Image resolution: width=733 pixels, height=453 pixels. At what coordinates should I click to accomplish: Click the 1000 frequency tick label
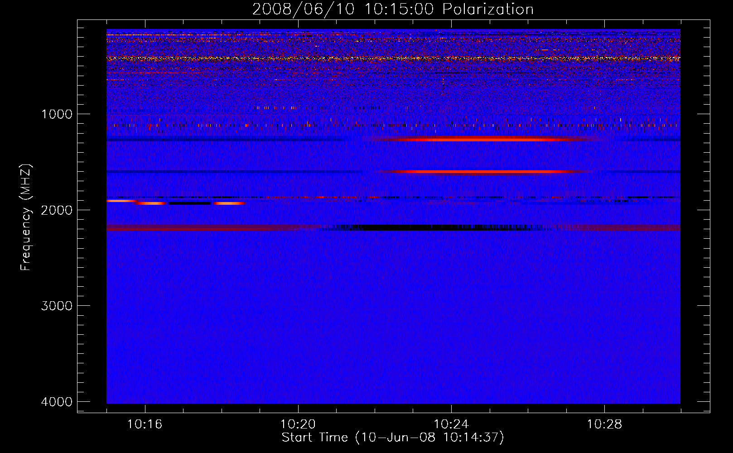pos(57,114)
